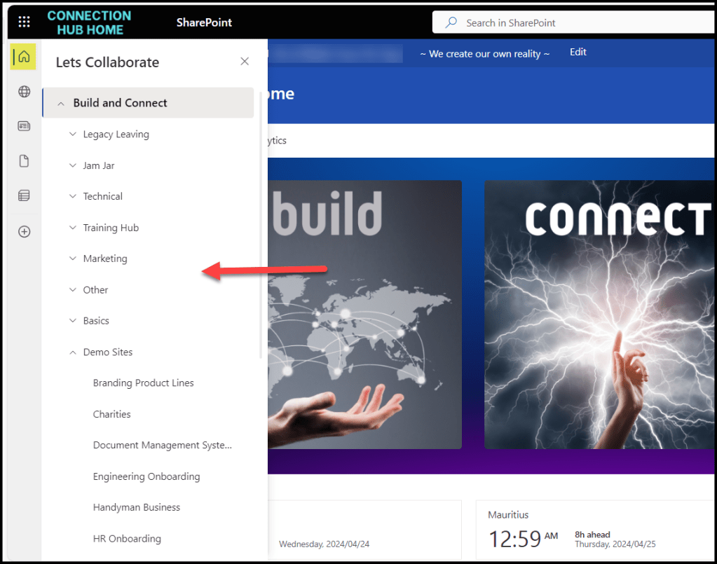Image resolution: width=717 pixels, height=564 pixels.
Task: Open My Sites globe icon
Action: pos(24,92)
